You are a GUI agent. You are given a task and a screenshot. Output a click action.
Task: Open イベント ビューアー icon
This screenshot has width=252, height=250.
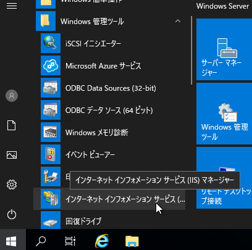[x=51, y=154]
